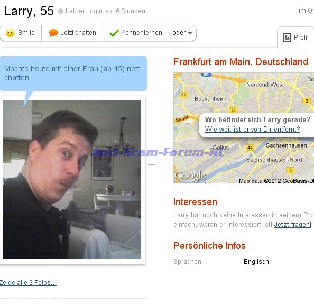Click the blue status message bubble
This screenshot has height=304, width=314.
click(x=73, y=73)
